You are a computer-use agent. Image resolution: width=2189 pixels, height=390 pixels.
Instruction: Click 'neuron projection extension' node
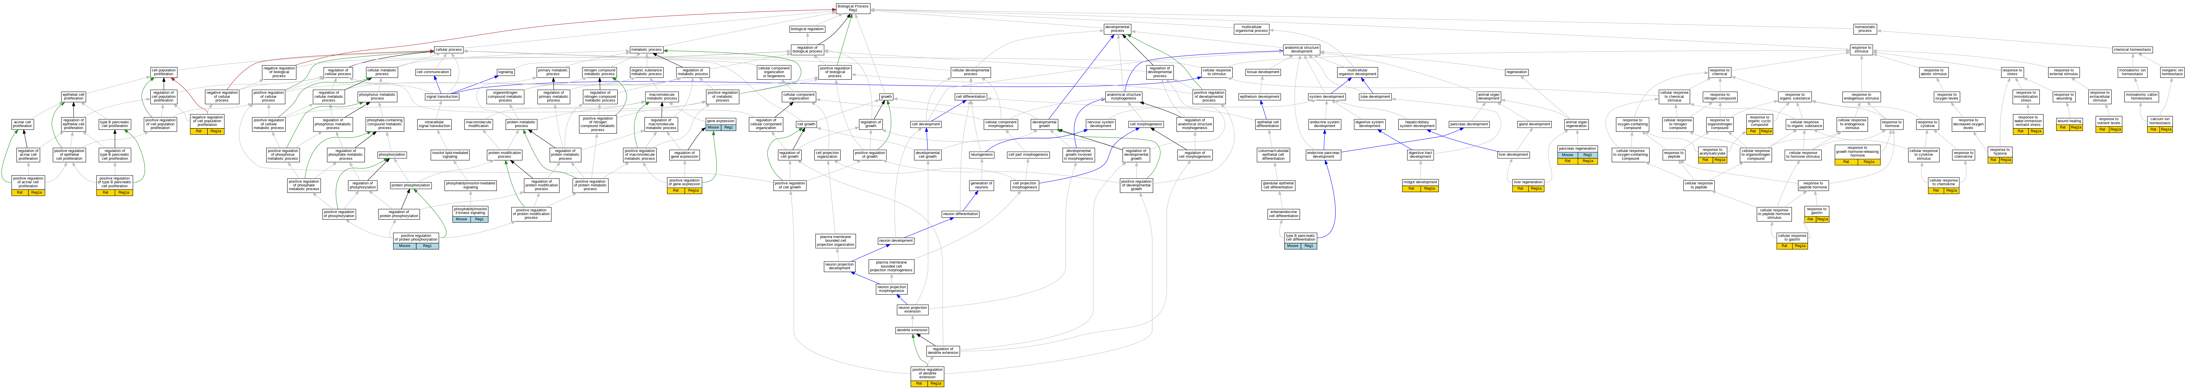[913, 309]
